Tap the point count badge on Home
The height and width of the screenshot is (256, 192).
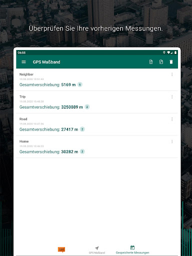click(x=82, y=151)
